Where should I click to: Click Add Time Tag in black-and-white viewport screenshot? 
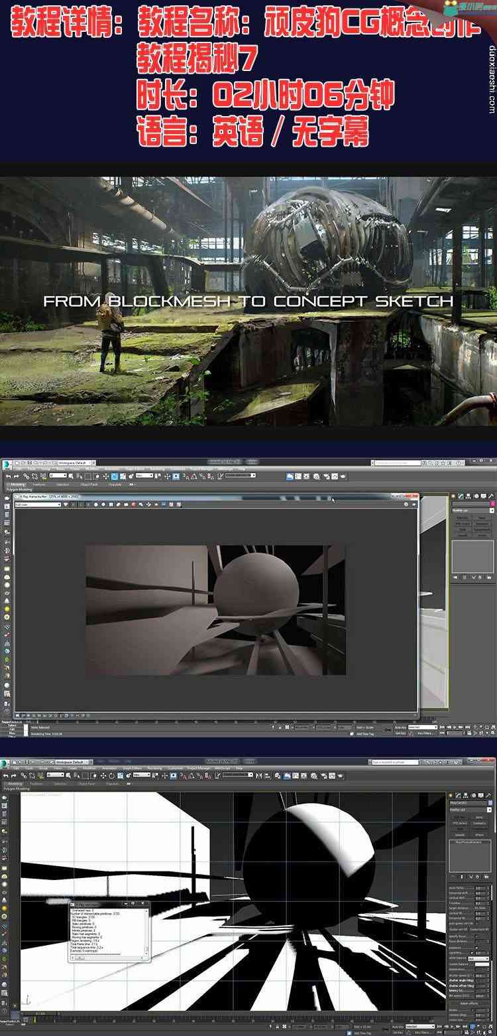(362, 1033)
